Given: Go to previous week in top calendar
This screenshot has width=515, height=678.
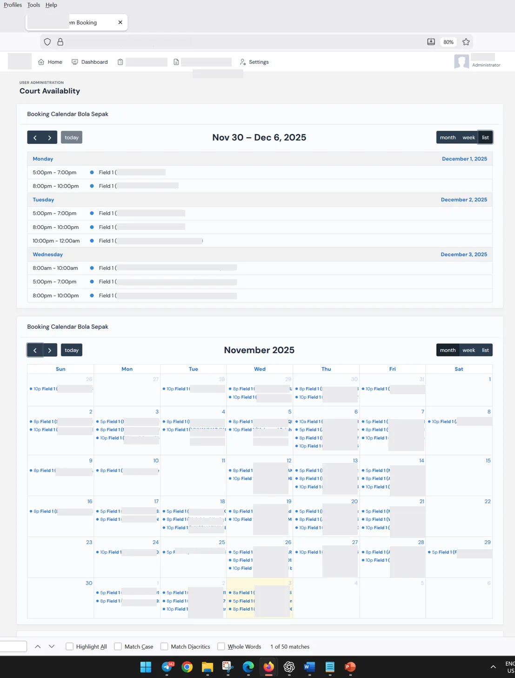Looking at the screenshot, I should (35, 137).
